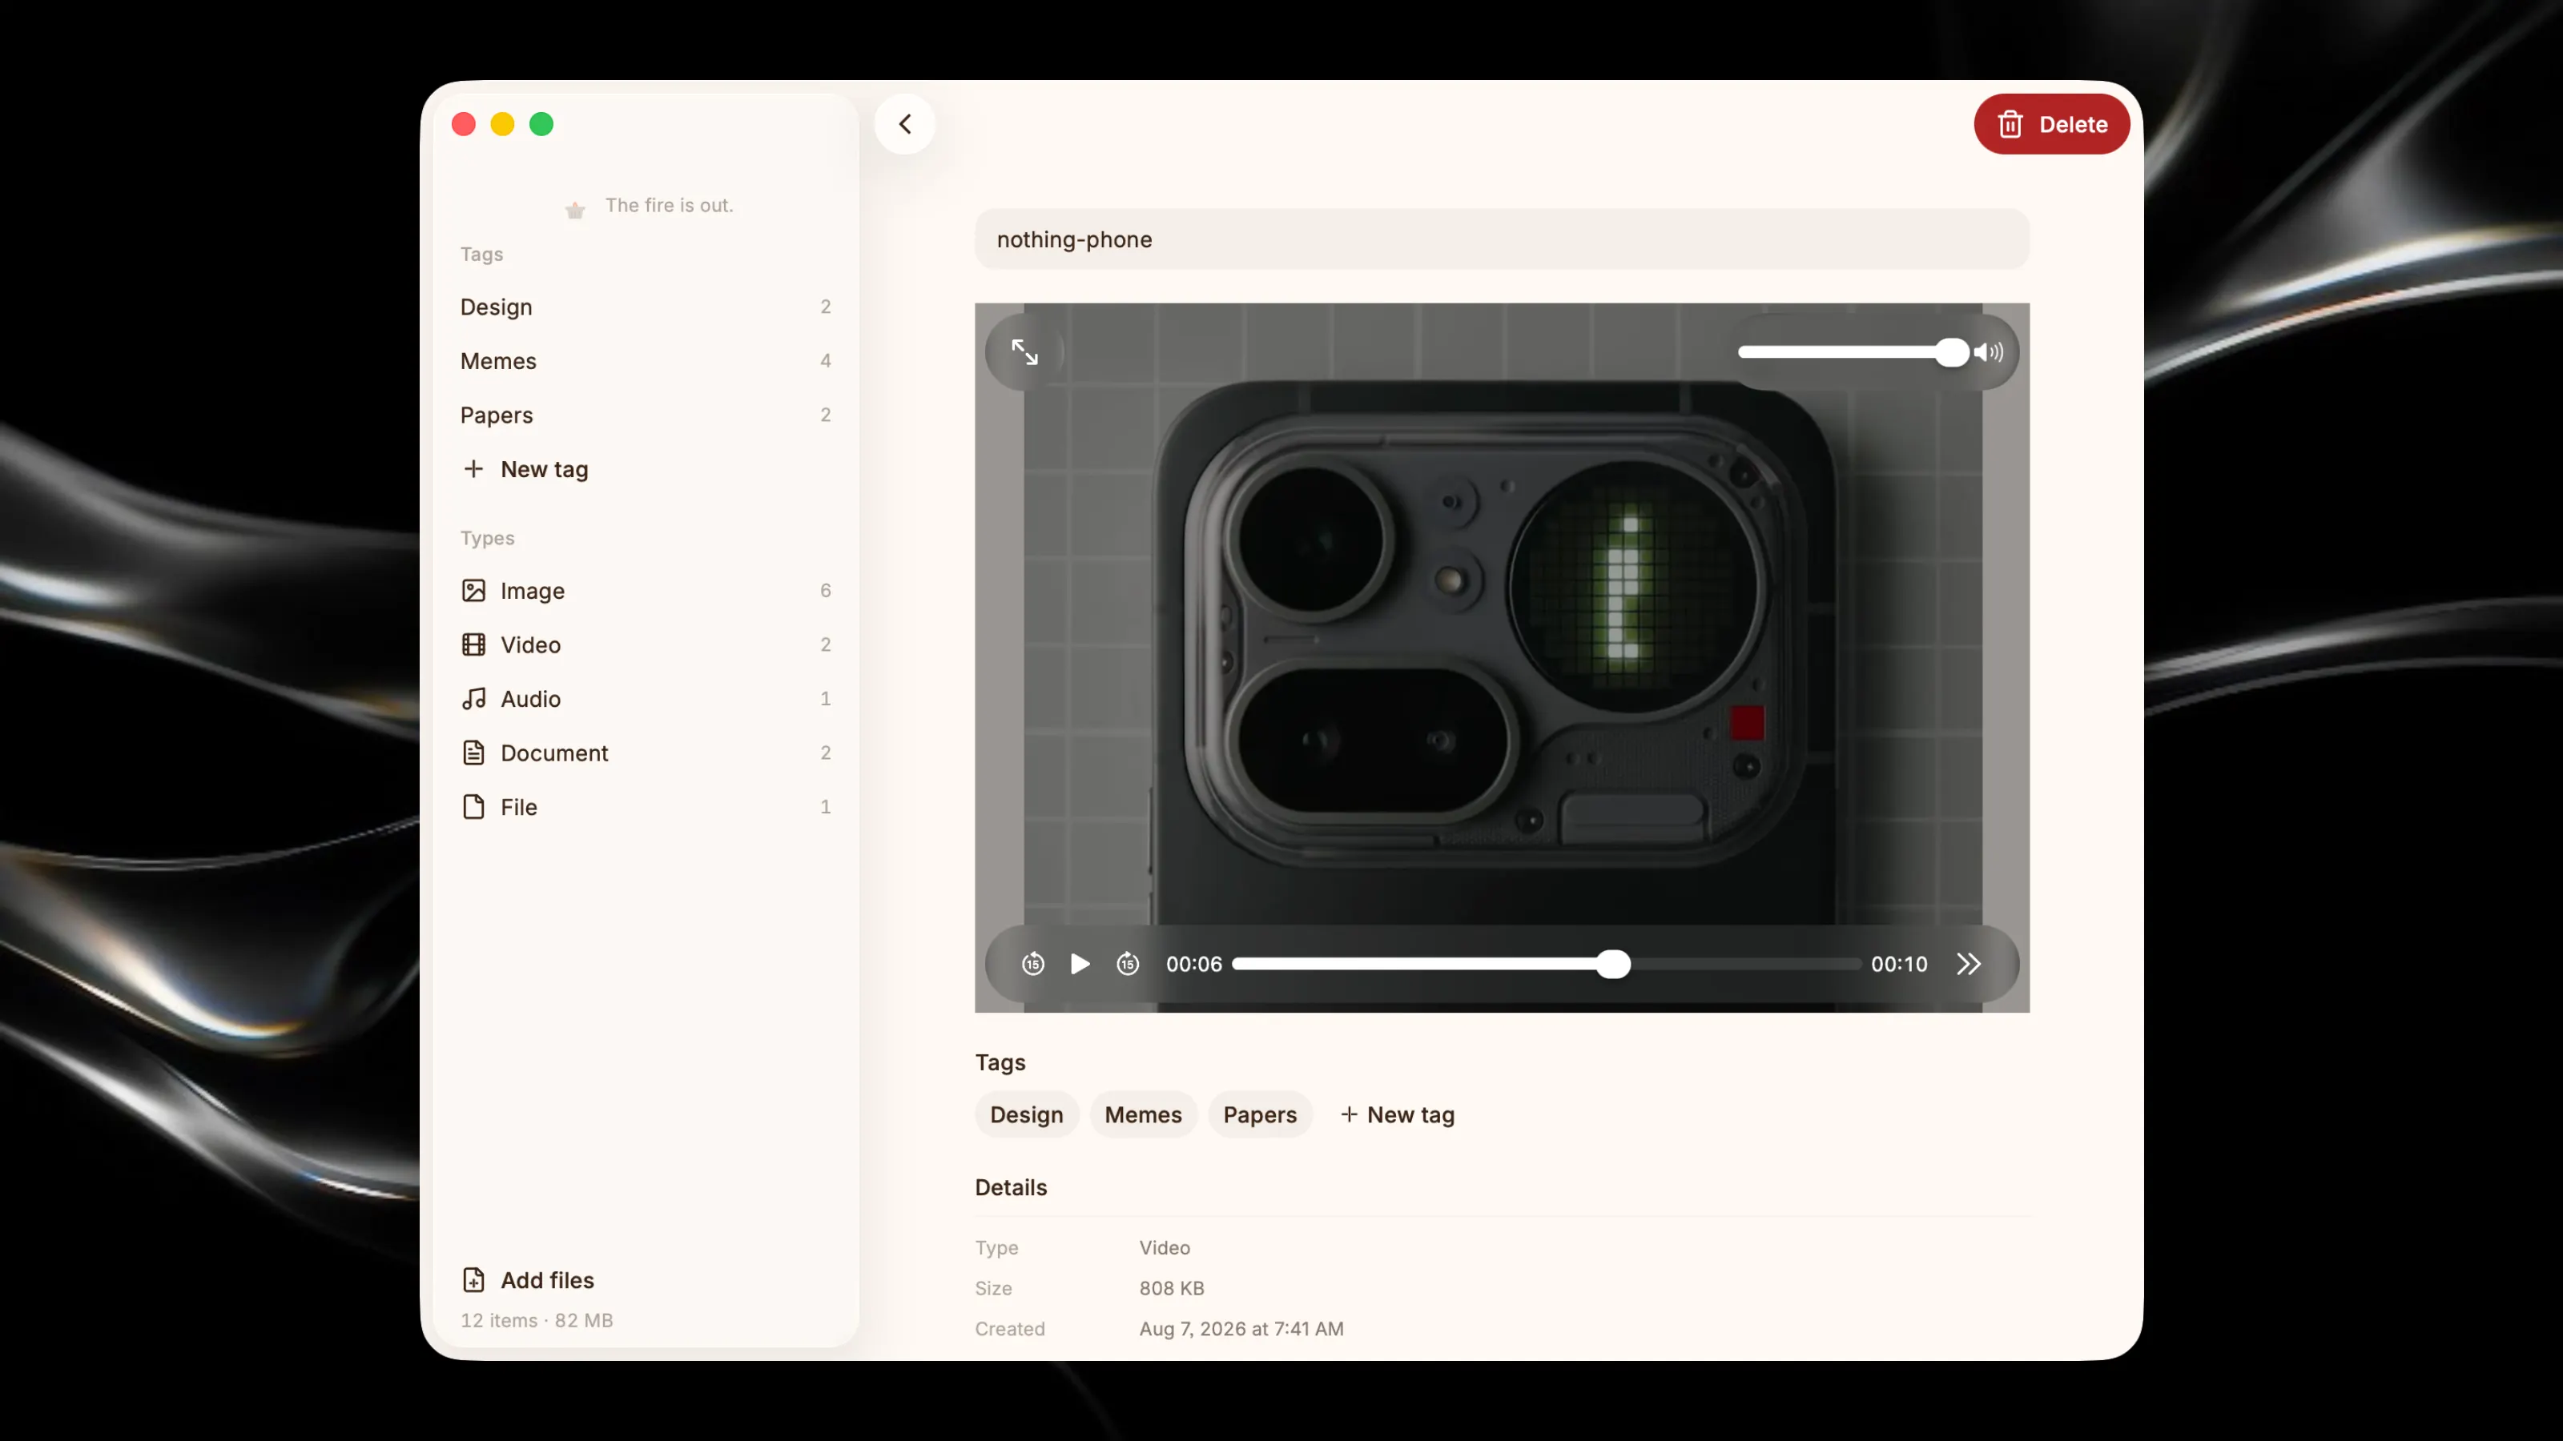This screenshot has height=1441, width=2563.
Task: Mute the video speaker icon
Action: [x=1989, y=352]
